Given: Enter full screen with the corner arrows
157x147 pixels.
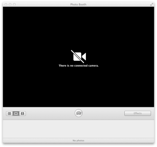Looking at the screenshot, I should pos(152,4).
